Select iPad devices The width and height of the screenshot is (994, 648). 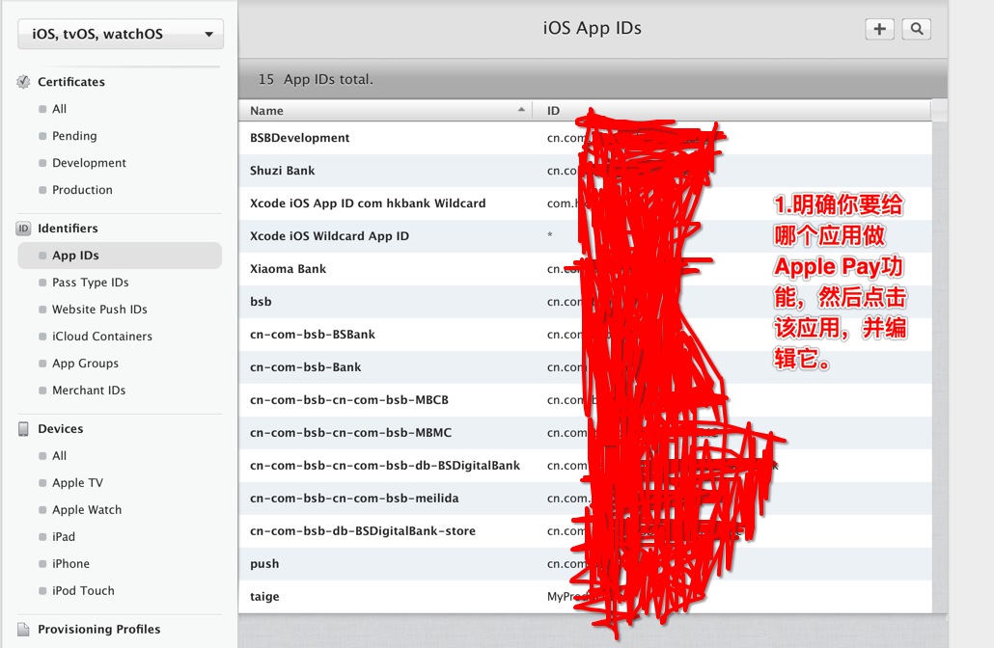64,536
